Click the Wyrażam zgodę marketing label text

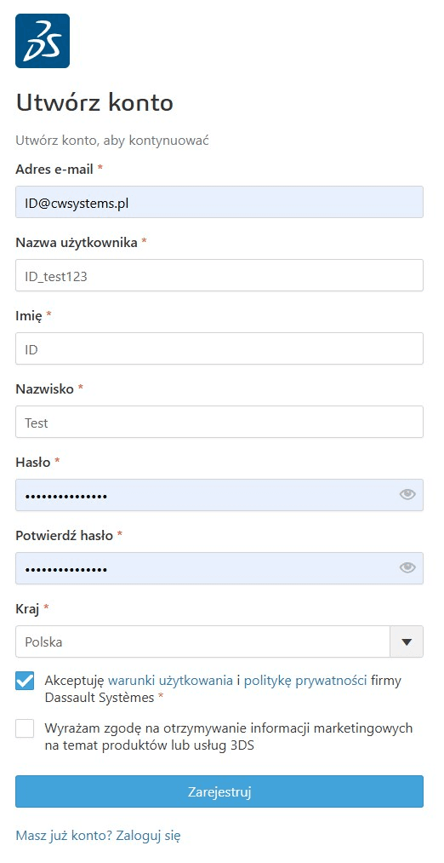229,737
